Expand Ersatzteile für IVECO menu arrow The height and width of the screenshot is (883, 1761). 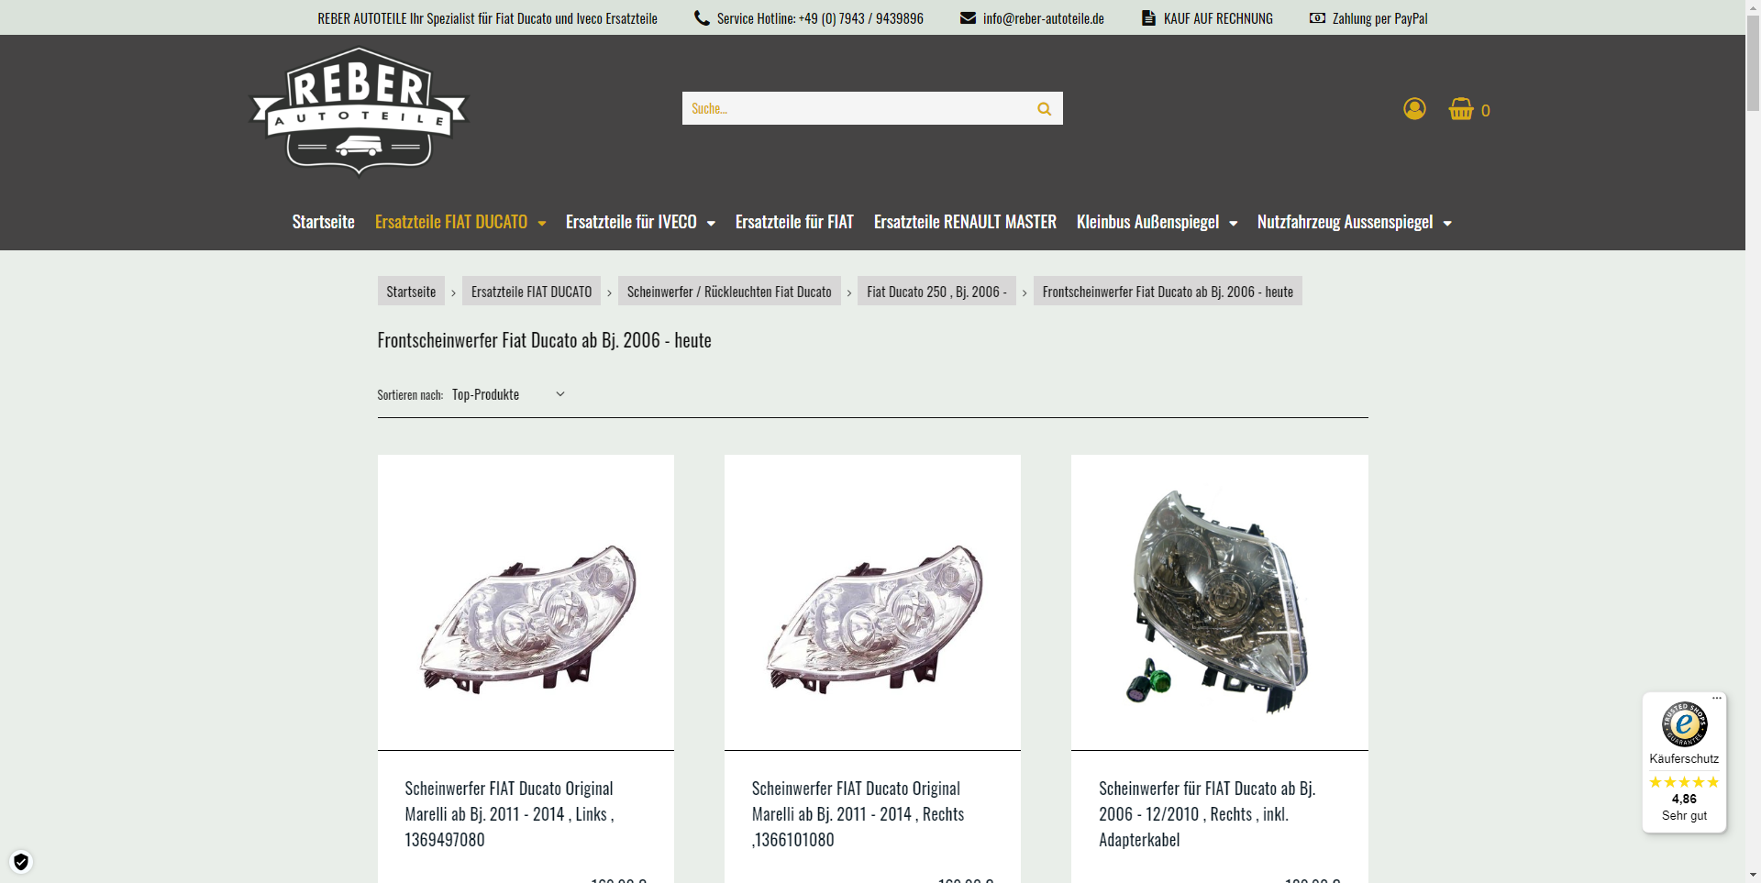711,223
